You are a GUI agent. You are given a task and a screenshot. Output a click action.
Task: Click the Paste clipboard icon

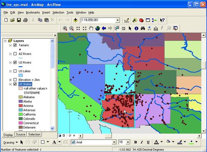(x=46, y=20)
